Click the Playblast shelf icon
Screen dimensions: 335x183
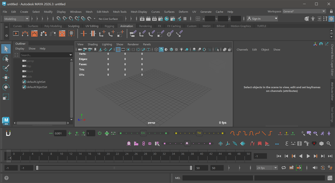16,33
